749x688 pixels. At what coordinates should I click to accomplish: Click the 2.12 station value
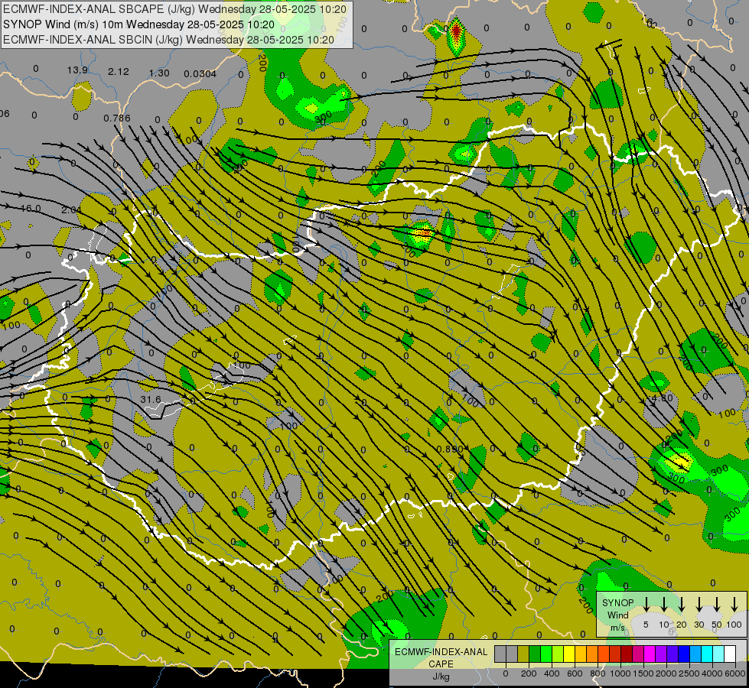[119, 72]
